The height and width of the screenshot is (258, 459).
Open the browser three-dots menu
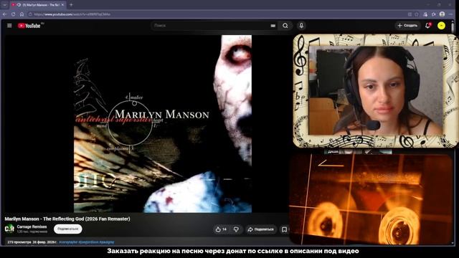pos(451,14)
